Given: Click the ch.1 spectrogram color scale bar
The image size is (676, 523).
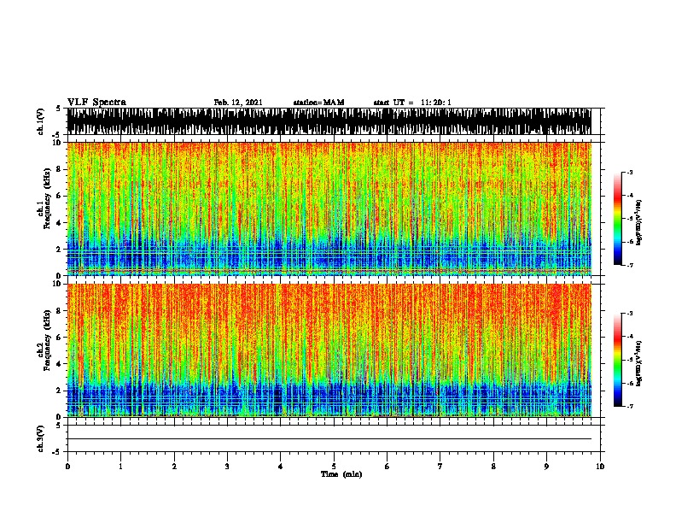Looking at the screenshot, I should (617, 219).
